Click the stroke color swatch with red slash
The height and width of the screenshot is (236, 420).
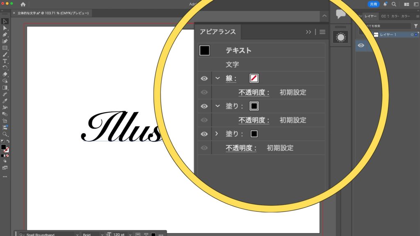pos(254,78)
